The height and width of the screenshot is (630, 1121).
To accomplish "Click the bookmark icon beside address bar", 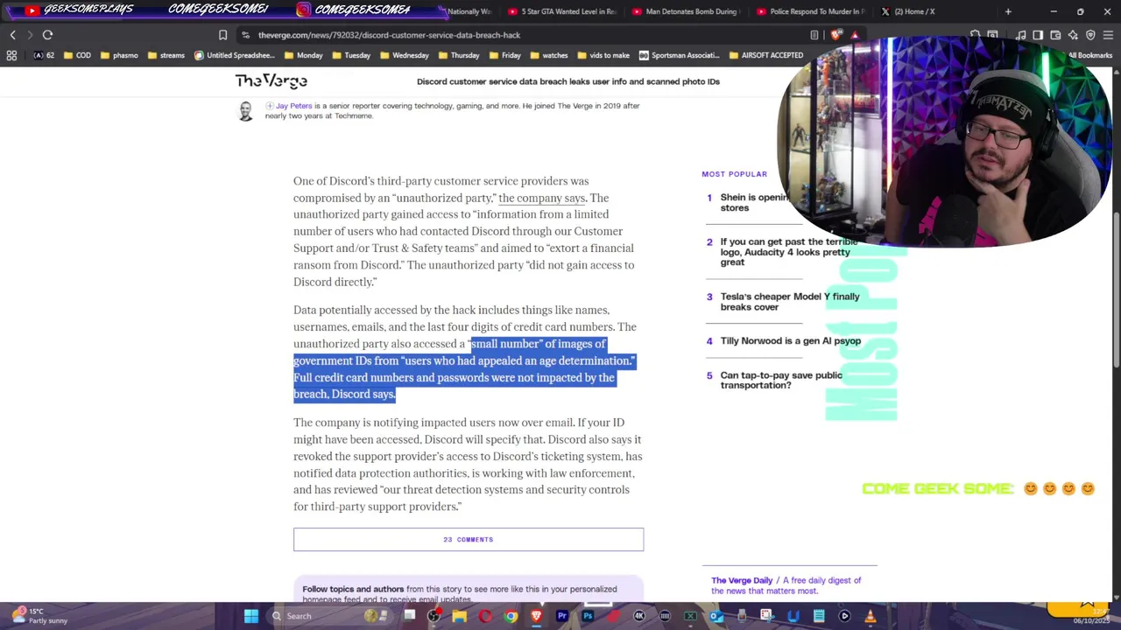I will 222,35.
